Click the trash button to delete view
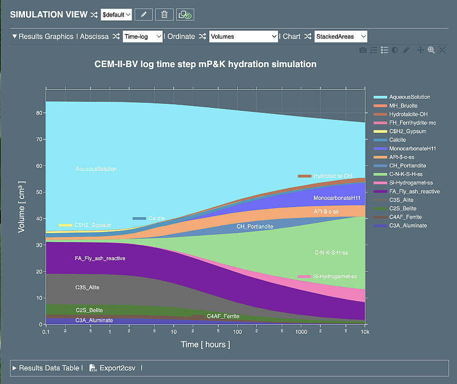The image size is (457, 384). 164,15
